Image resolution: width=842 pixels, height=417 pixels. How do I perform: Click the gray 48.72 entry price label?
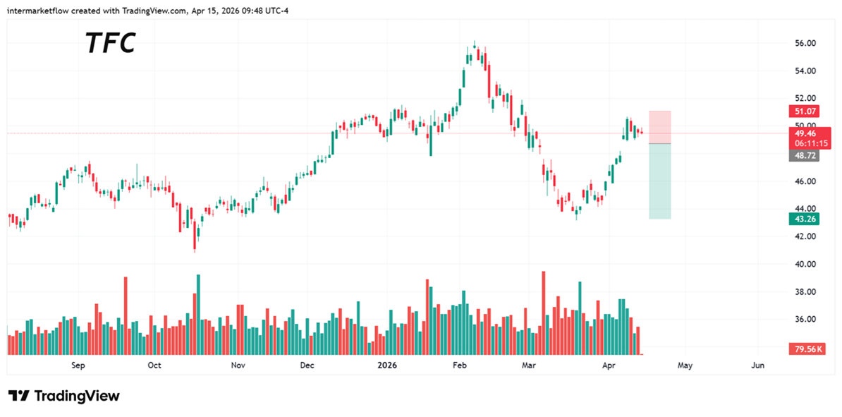804,155
